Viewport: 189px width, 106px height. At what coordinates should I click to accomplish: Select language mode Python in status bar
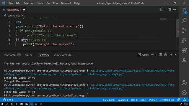coord(153,100)
